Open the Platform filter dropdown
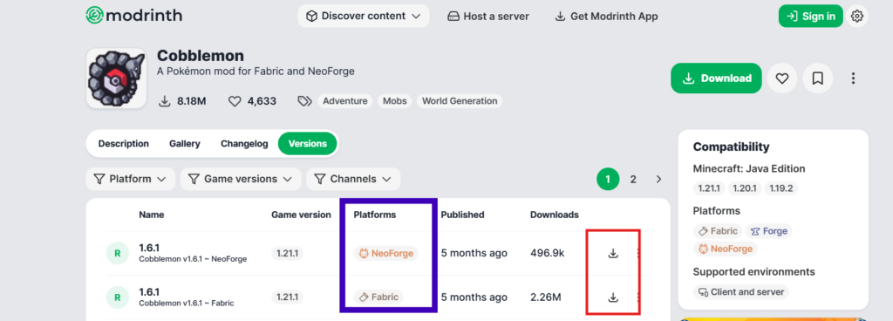Screen dimensions: 893x321 pos(131,180)
